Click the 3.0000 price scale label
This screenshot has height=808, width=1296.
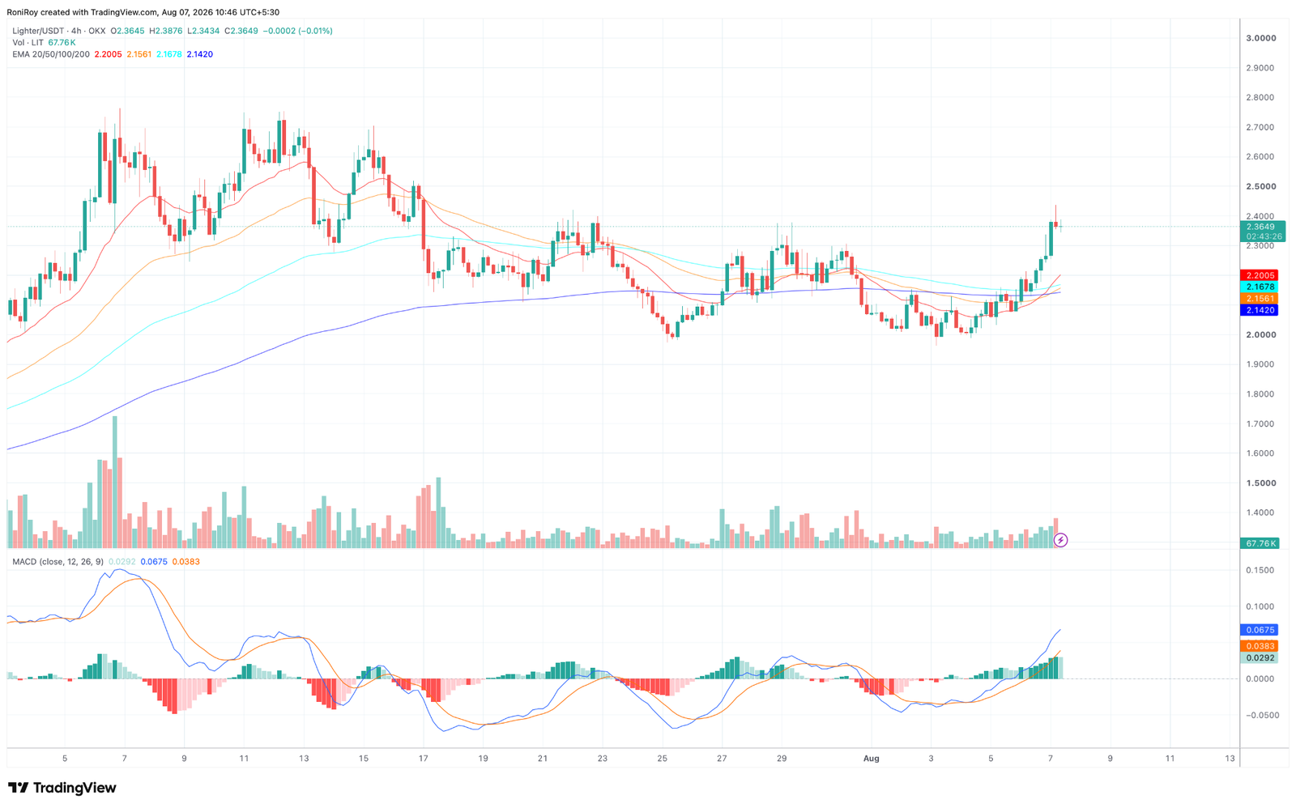point(1260,38)
